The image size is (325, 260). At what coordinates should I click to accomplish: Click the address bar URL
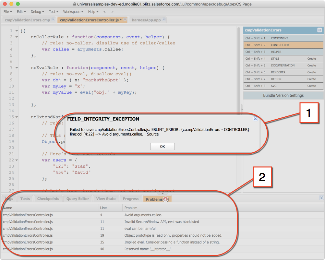(x=164, y=4)
